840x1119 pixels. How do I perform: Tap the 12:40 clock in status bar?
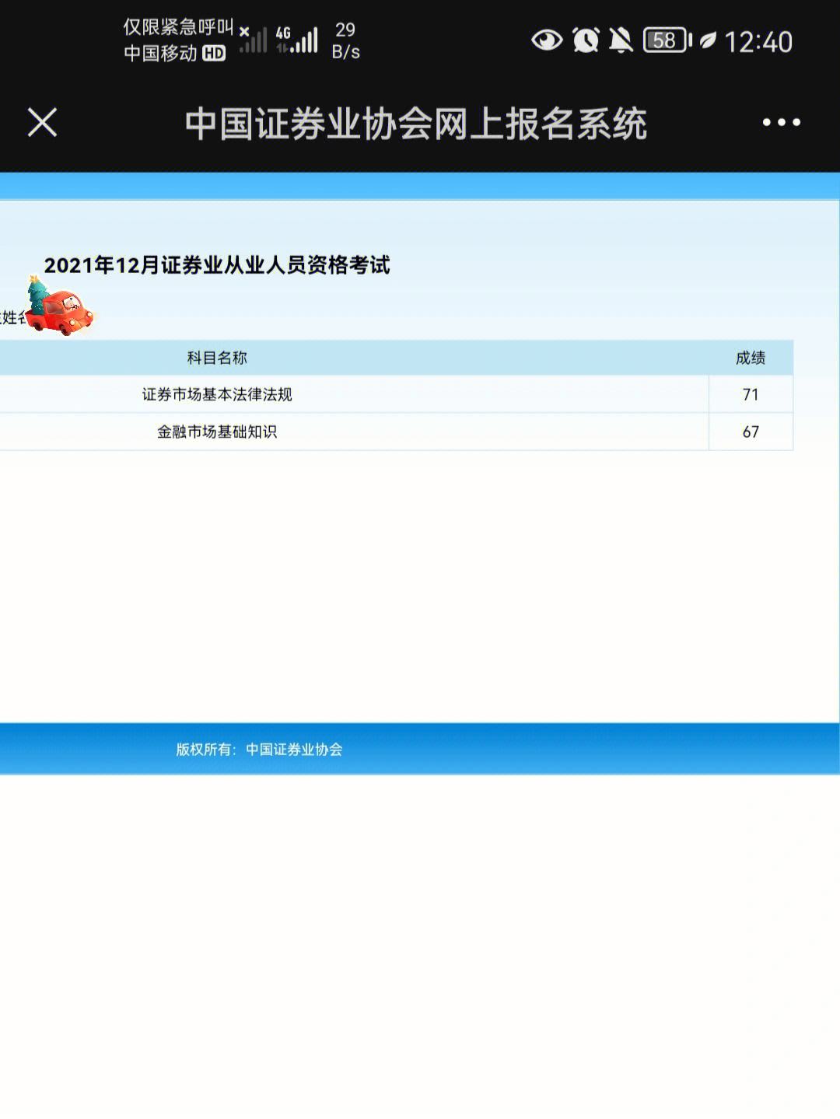coord(758,41)
